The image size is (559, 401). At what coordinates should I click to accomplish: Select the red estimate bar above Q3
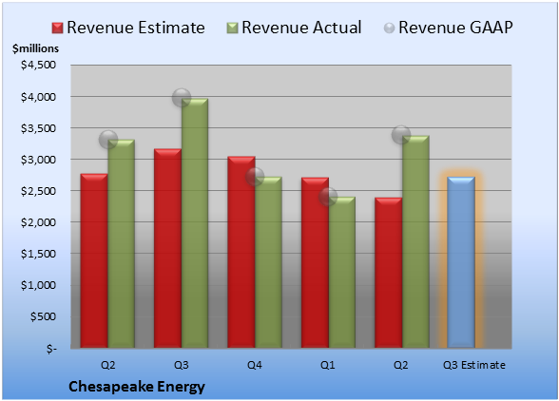(x=167, y=248)
